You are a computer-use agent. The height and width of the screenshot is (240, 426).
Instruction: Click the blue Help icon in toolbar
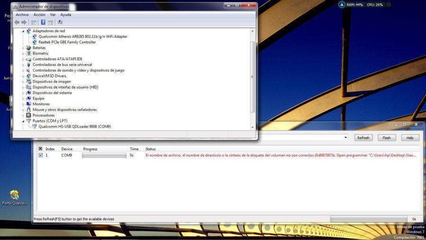(x=43, y=22)
